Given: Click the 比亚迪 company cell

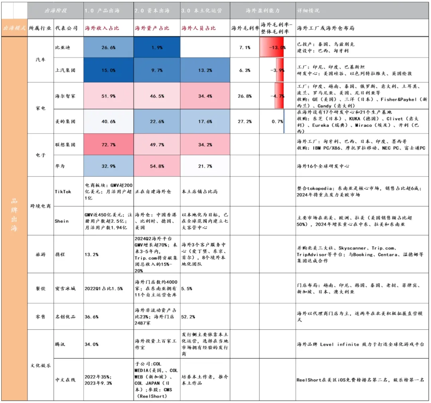Looking at the screenshot, I should pyautogui.click(x=69, y=47).
